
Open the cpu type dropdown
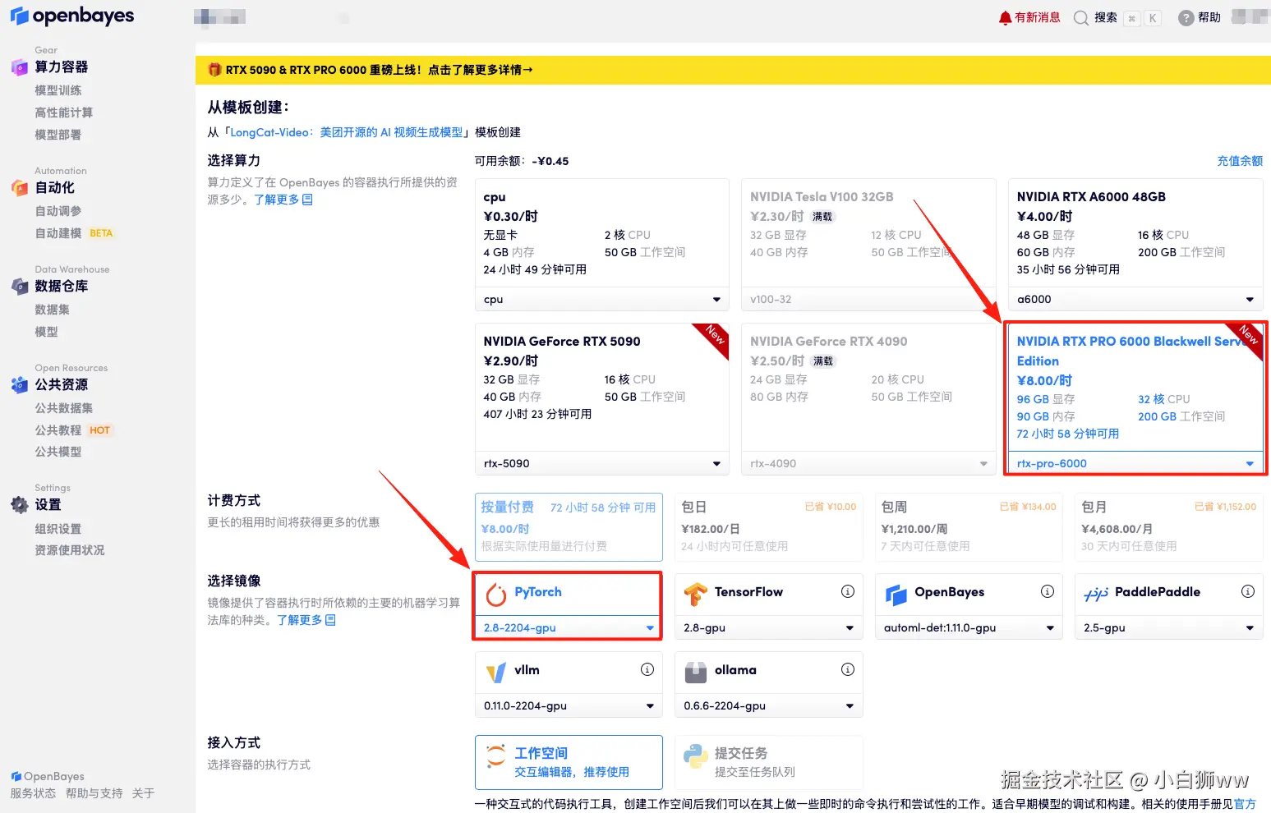point(602,300)
